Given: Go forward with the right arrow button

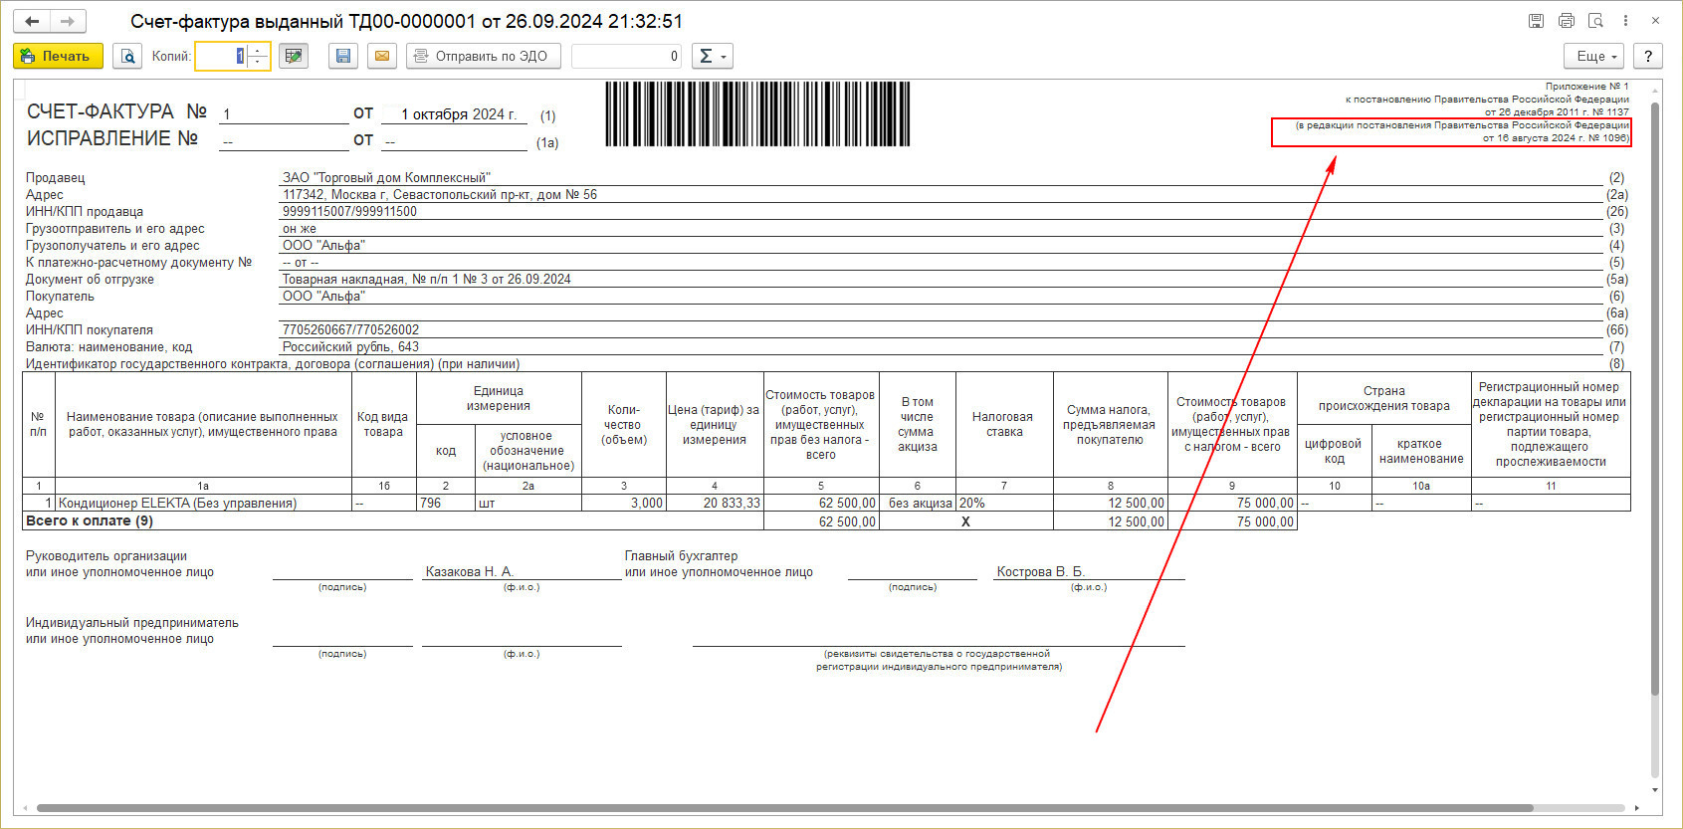Looking at the screenshot, I should [x=68, y=21].
